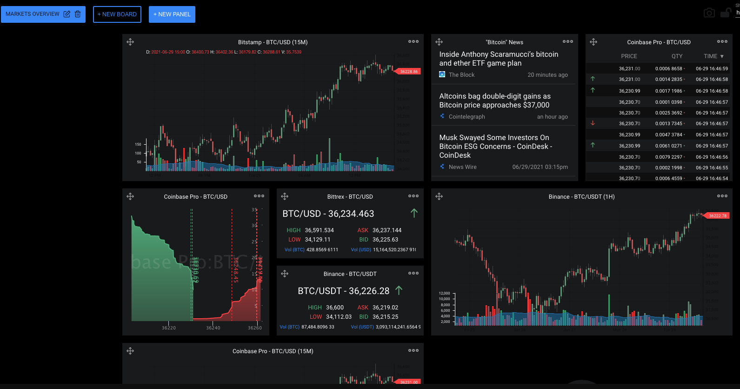Open options menu of Coinbase Pro trades panel
Screen dimensions: 740x389
(x=722, y=41)
